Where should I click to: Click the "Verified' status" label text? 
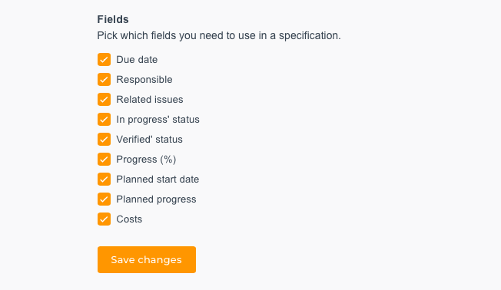(150, 140)
